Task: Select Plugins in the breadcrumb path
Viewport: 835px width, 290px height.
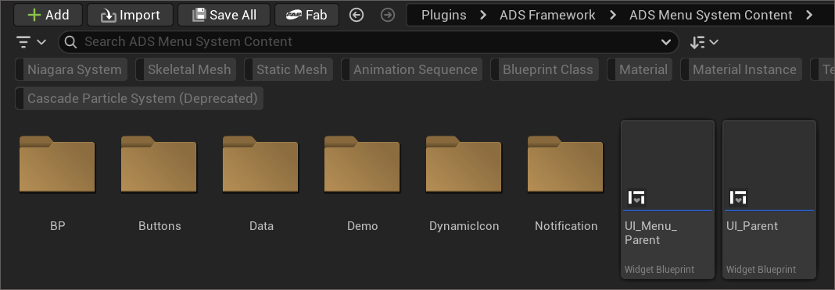Action: (x=444, y=15)
